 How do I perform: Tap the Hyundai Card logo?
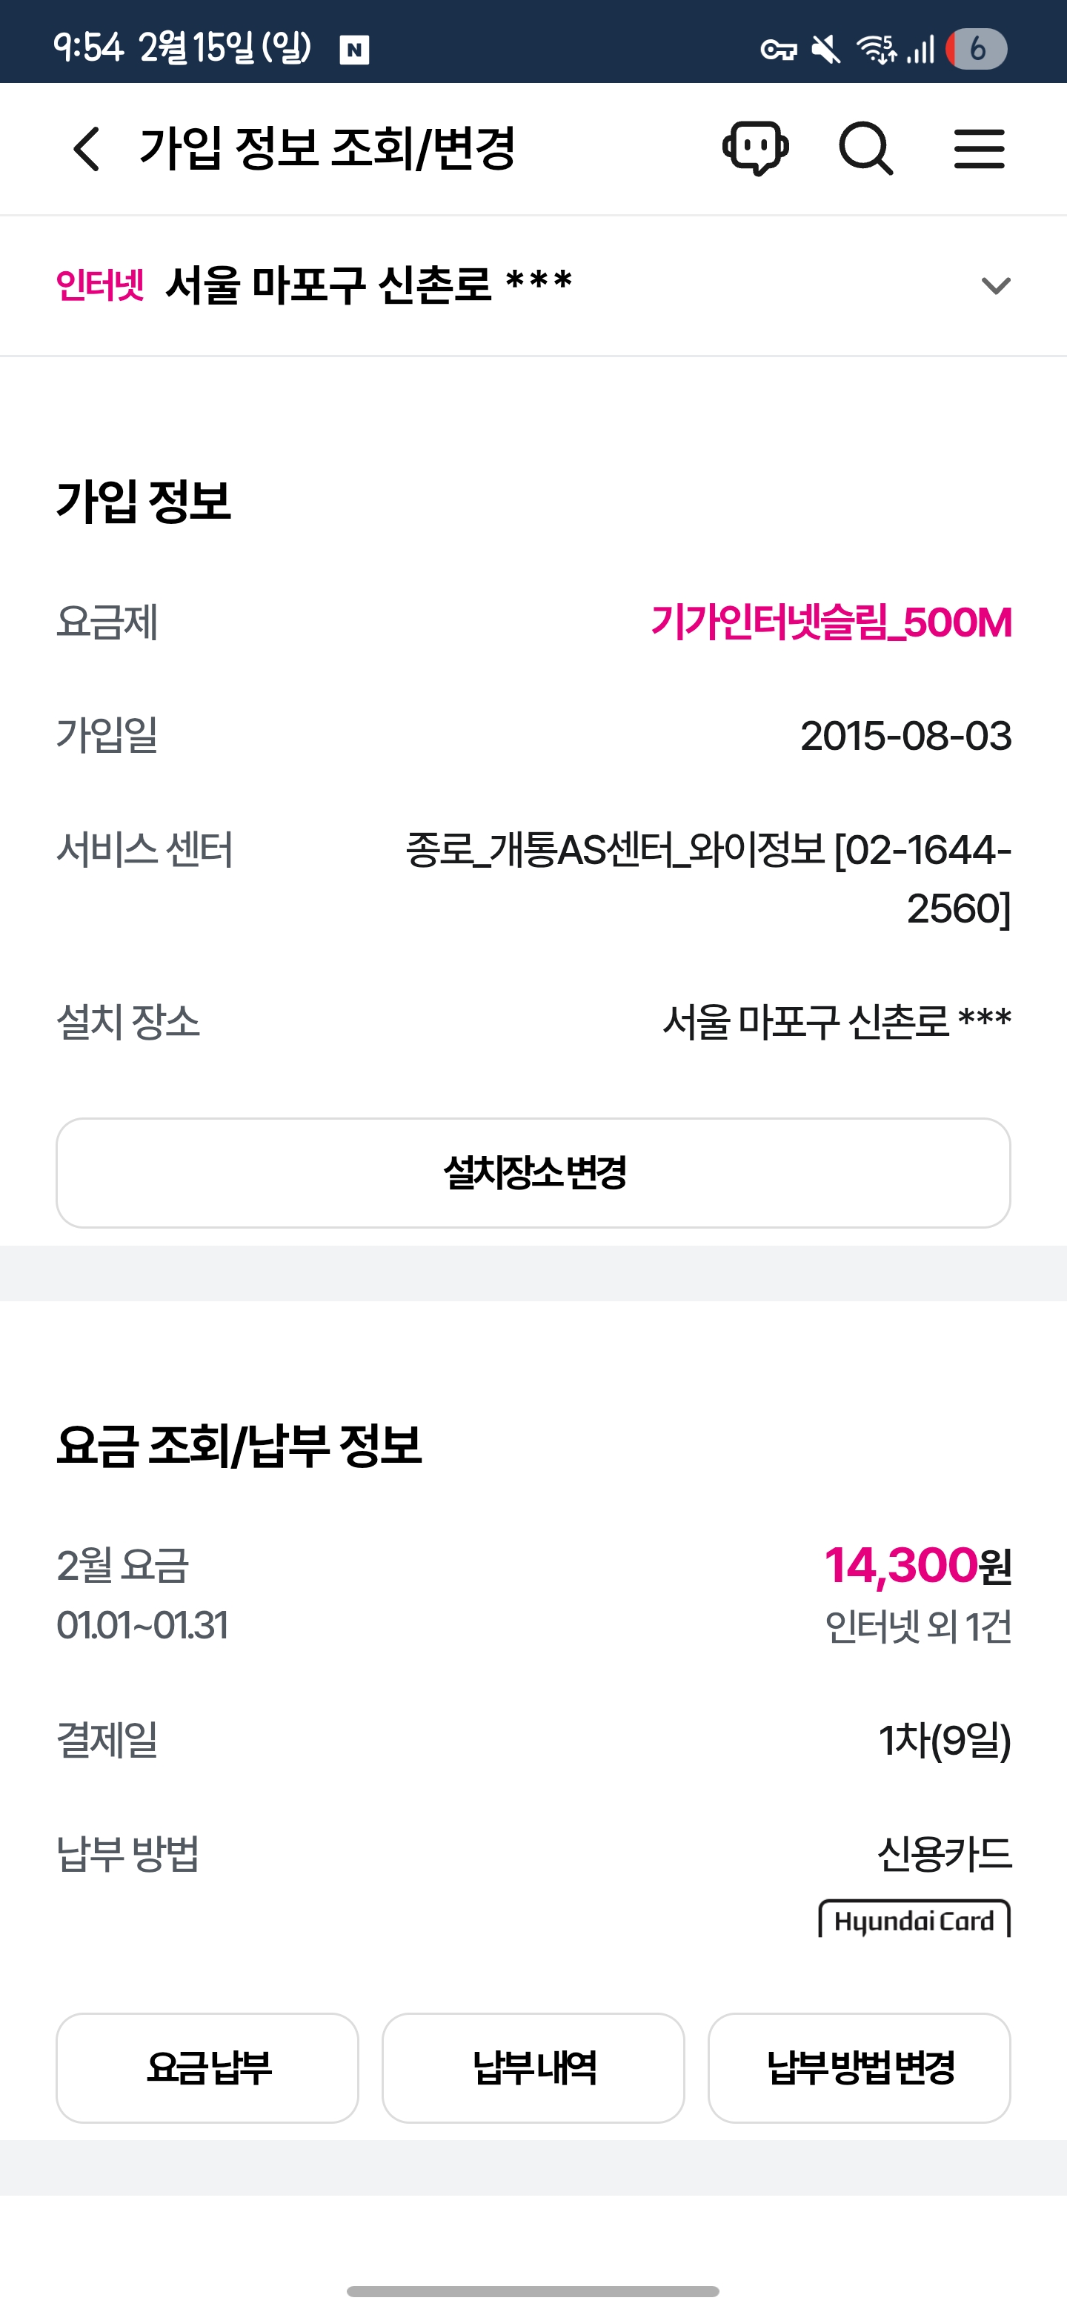(914, 1921)
